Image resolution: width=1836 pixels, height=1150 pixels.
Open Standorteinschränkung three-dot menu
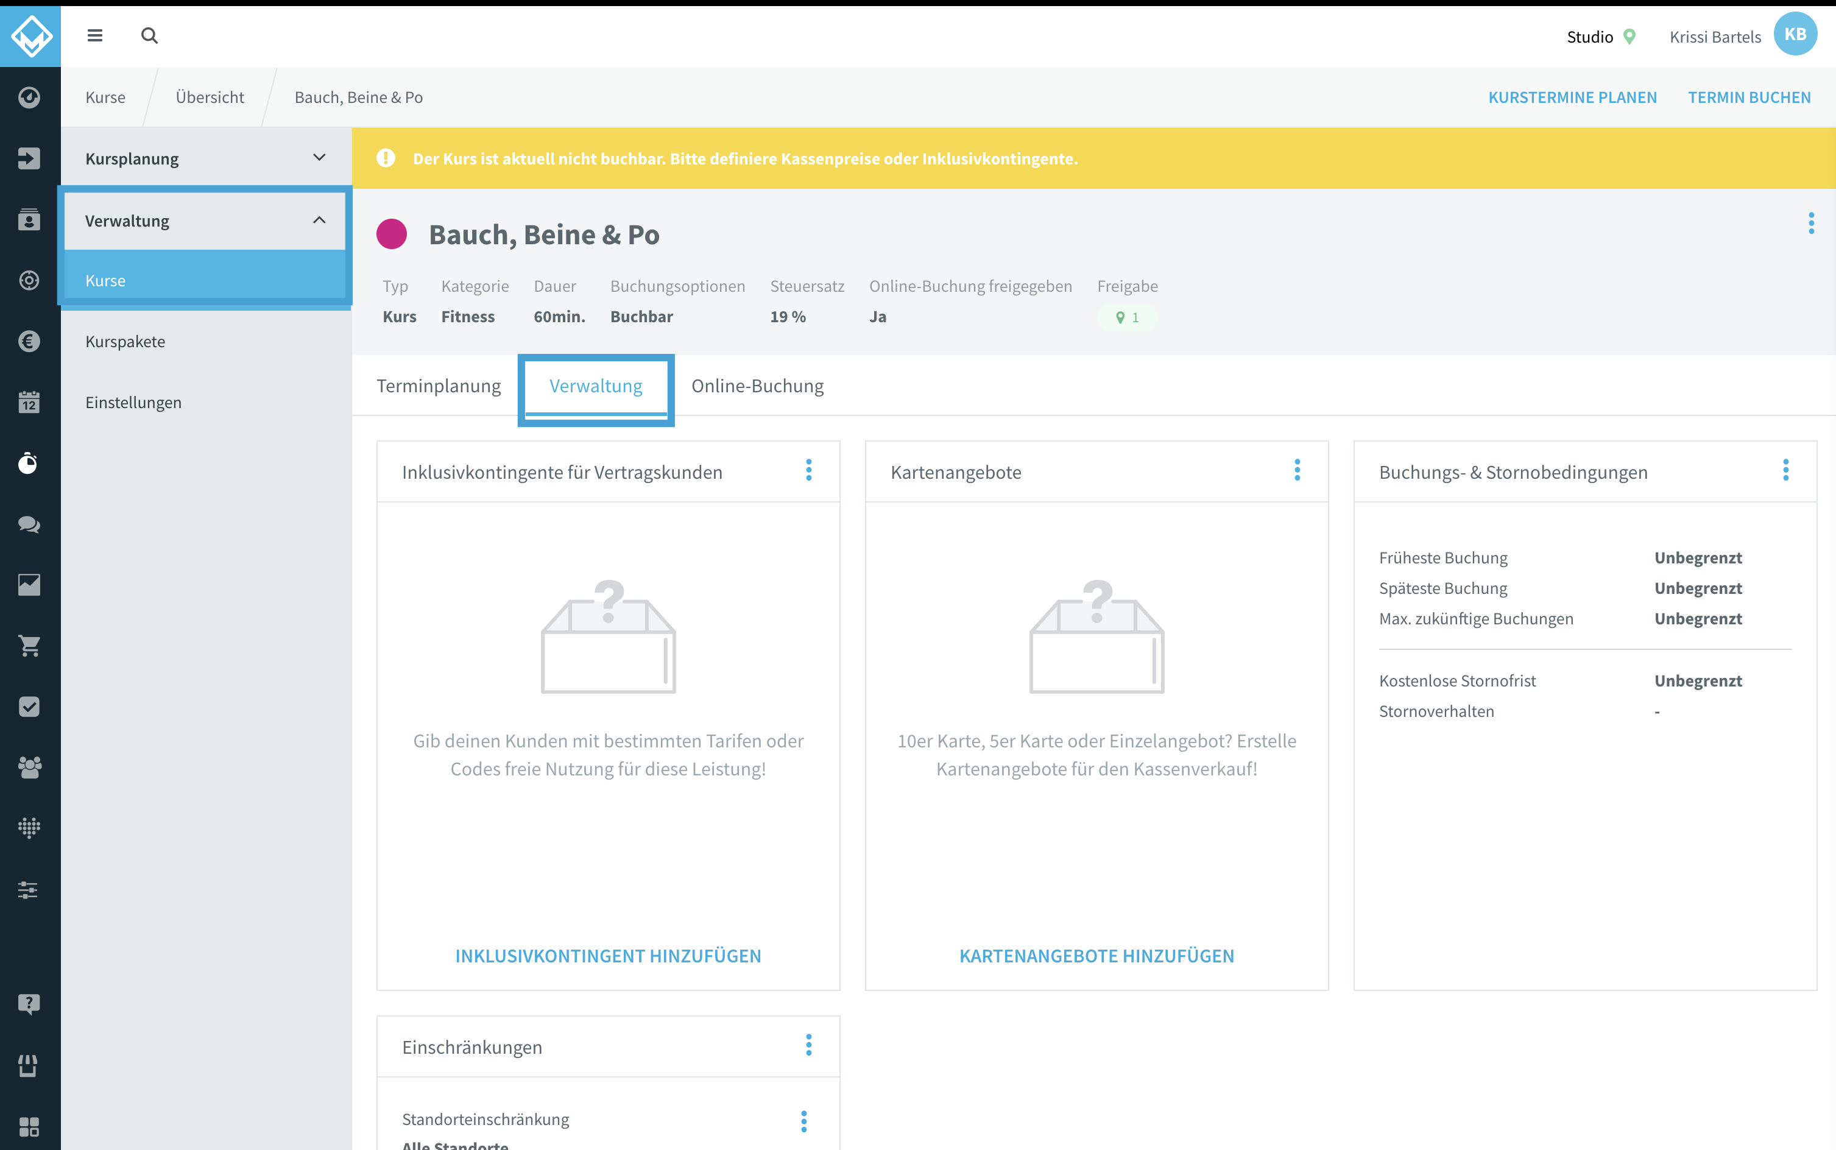803,1121
